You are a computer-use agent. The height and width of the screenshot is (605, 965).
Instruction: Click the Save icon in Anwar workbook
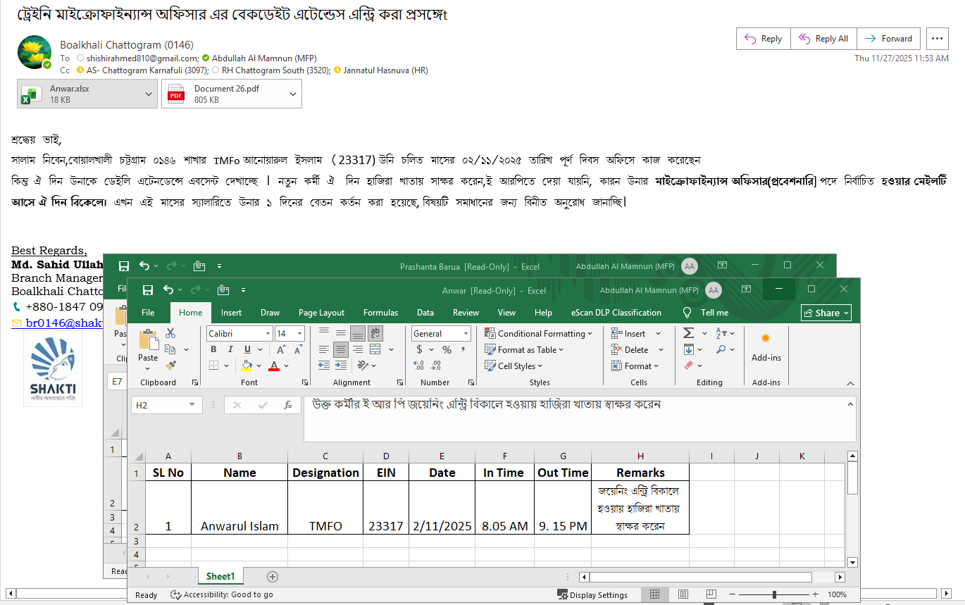coord(148,290)
